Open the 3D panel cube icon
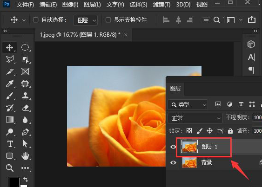 pos(251,45)
